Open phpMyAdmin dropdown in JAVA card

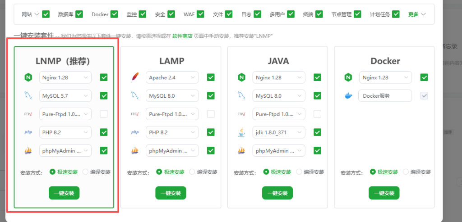coord(279,150)
